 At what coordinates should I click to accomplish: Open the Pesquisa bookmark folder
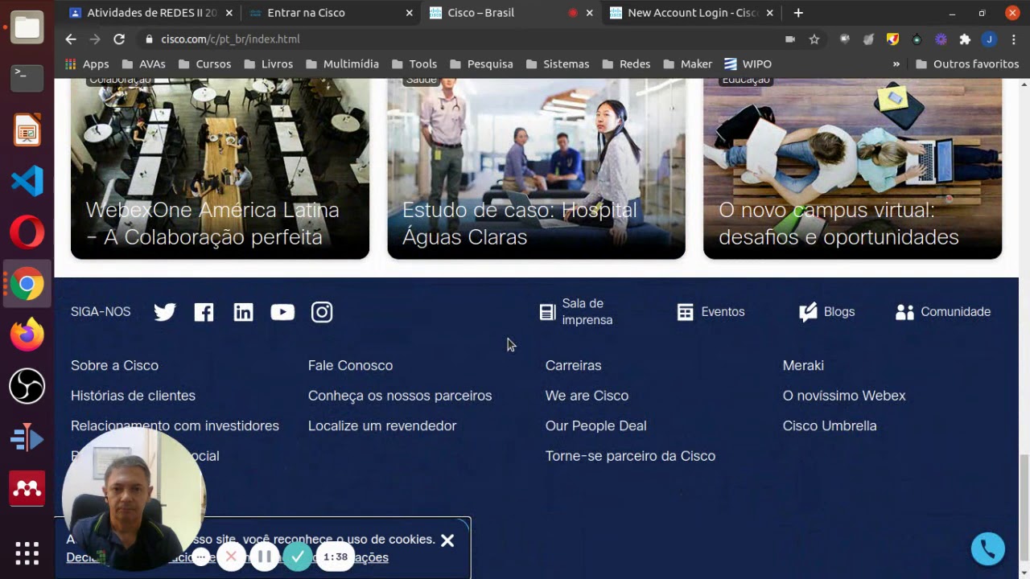tap(481, 64)
